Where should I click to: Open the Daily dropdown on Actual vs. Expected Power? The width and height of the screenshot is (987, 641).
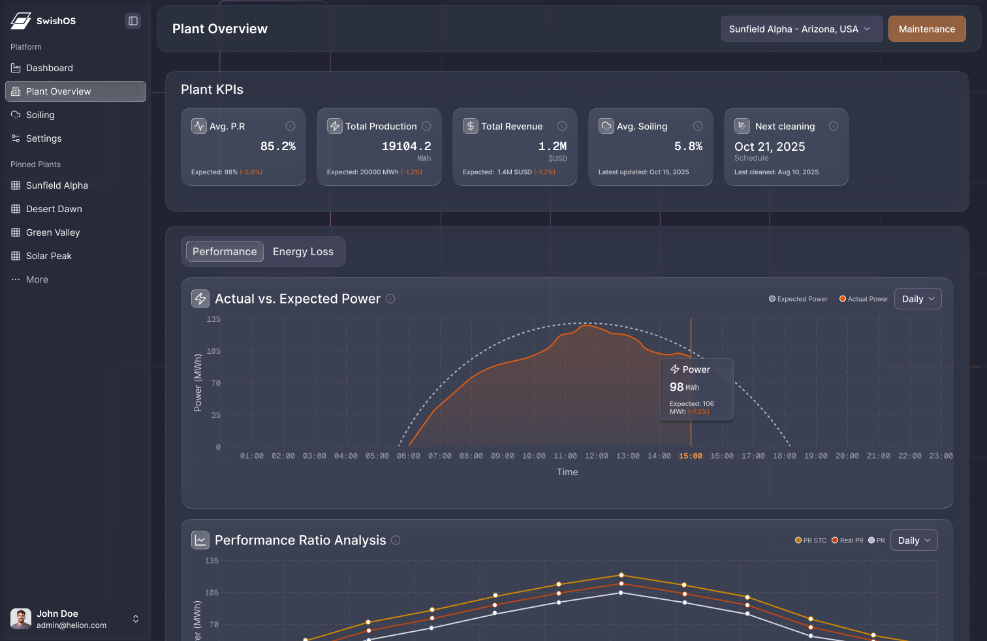tap(918, 298)
